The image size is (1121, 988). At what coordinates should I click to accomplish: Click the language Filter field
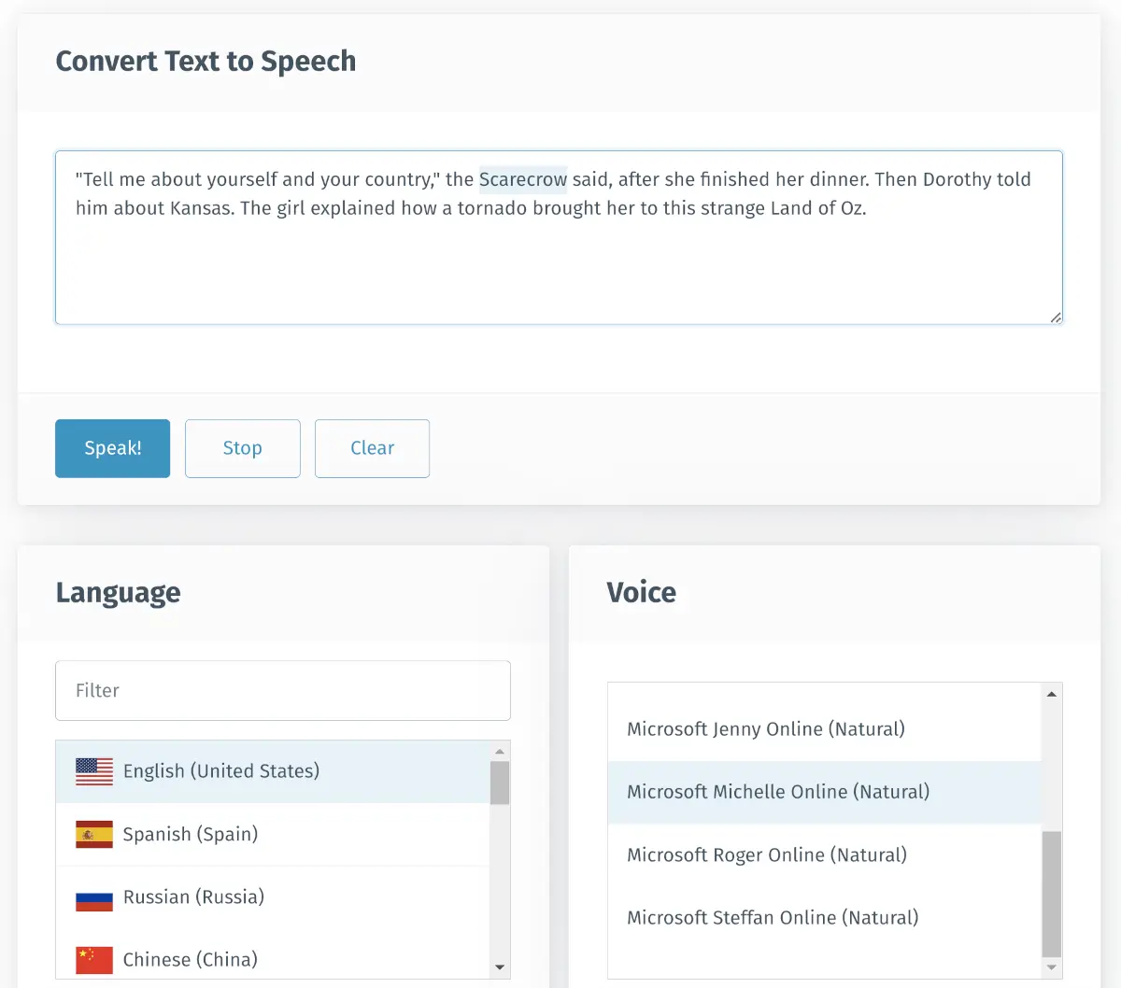(x=283, y=690)
